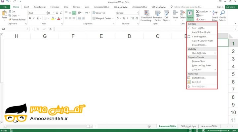238x132 pixels.
Task: Toggle Wrap Text
Action: (99, 13)
